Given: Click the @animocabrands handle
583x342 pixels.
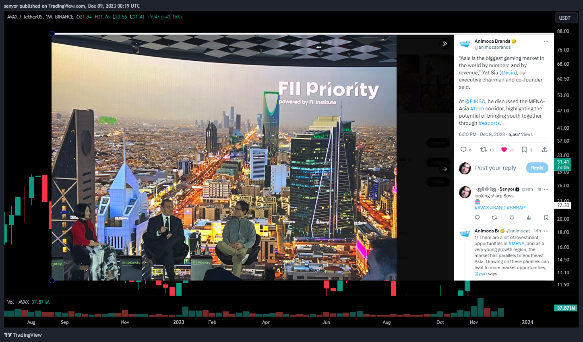Looking at the screenshot, I should 492,48.
